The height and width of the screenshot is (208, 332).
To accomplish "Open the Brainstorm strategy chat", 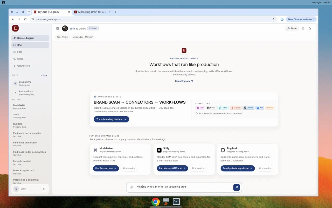I will (30, 83).
